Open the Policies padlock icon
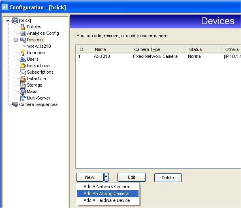The image size is (241, 208). tap(23, 27)
